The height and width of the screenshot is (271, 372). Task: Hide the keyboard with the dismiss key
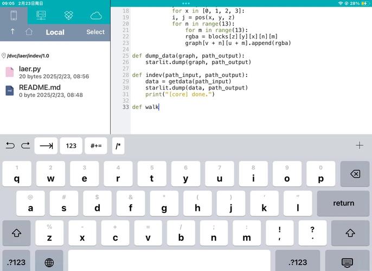(x=348, y=262)
